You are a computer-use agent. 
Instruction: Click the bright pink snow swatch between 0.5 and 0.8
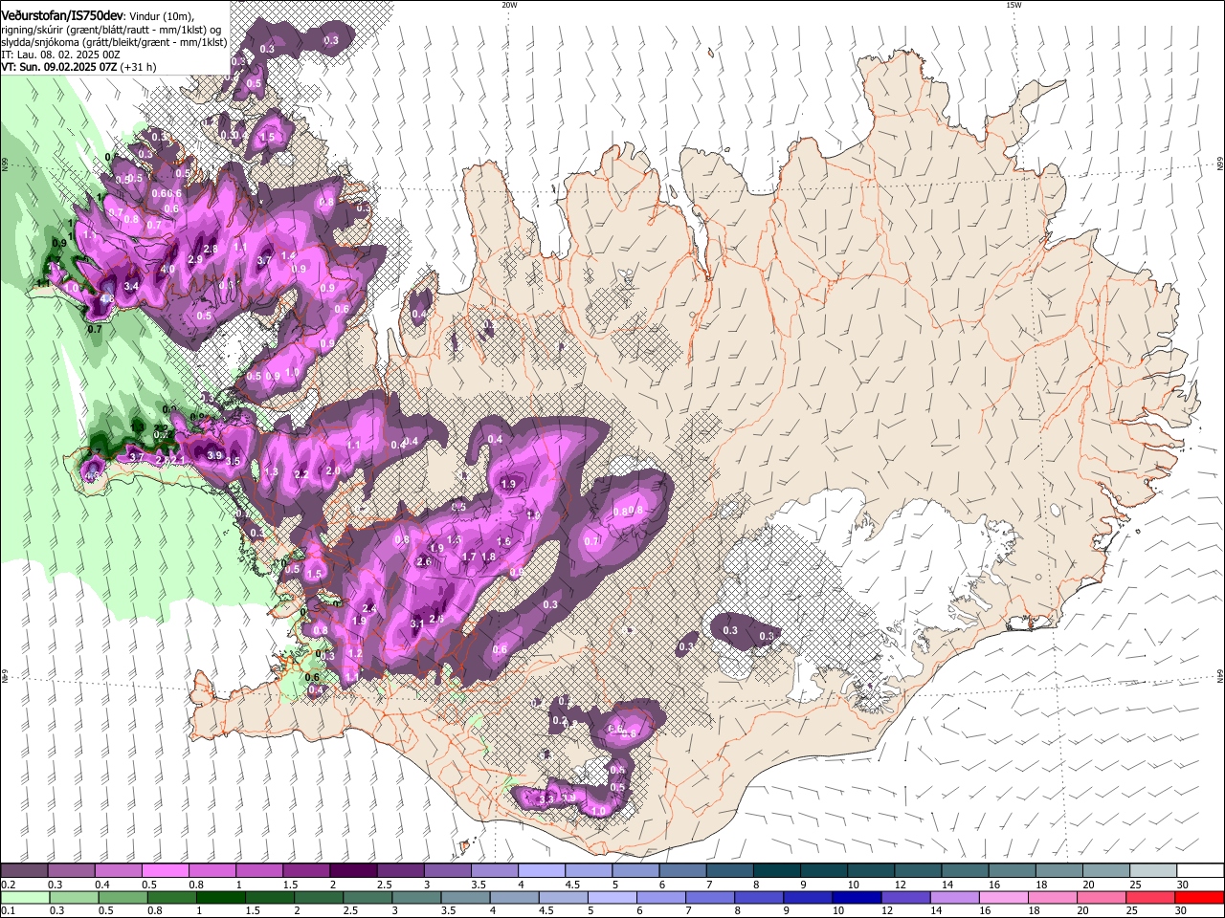pyautogui.click(x=166, y=871)
